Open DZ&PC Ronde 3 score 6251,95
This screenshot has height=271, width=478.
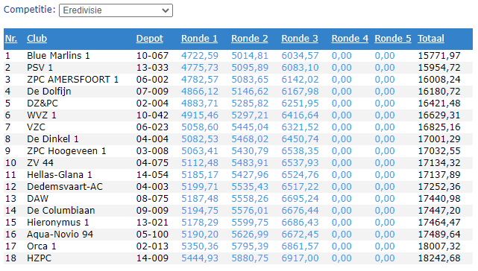[300, 103]
